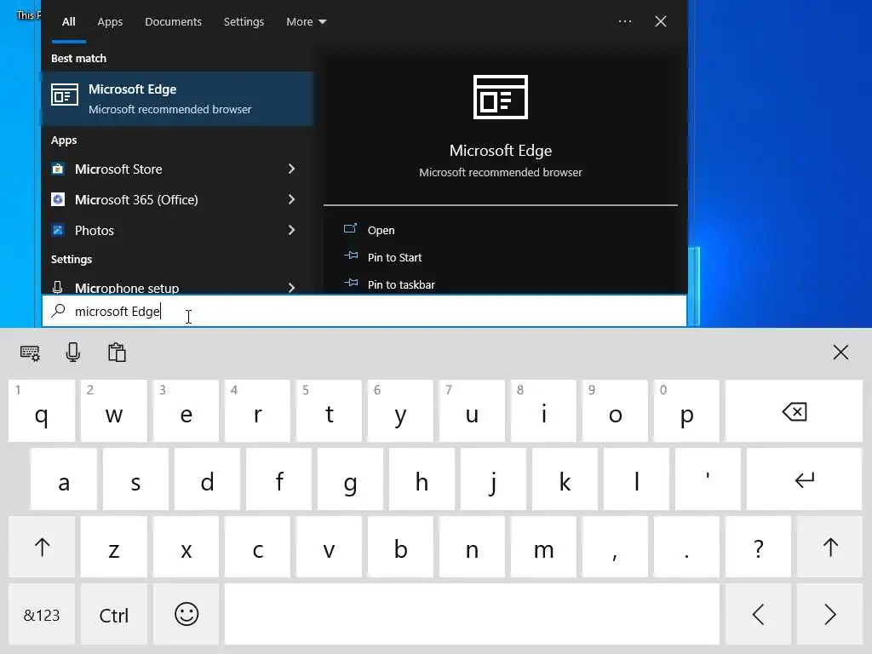
Task: Tap the g key
Action: 350,479
